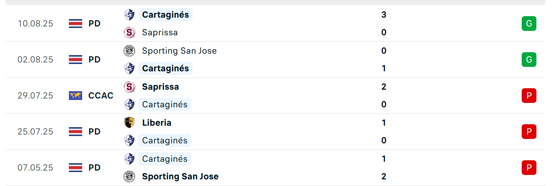
Task: Click green G badge for 10.08.25 match
Action: (529, 24)
